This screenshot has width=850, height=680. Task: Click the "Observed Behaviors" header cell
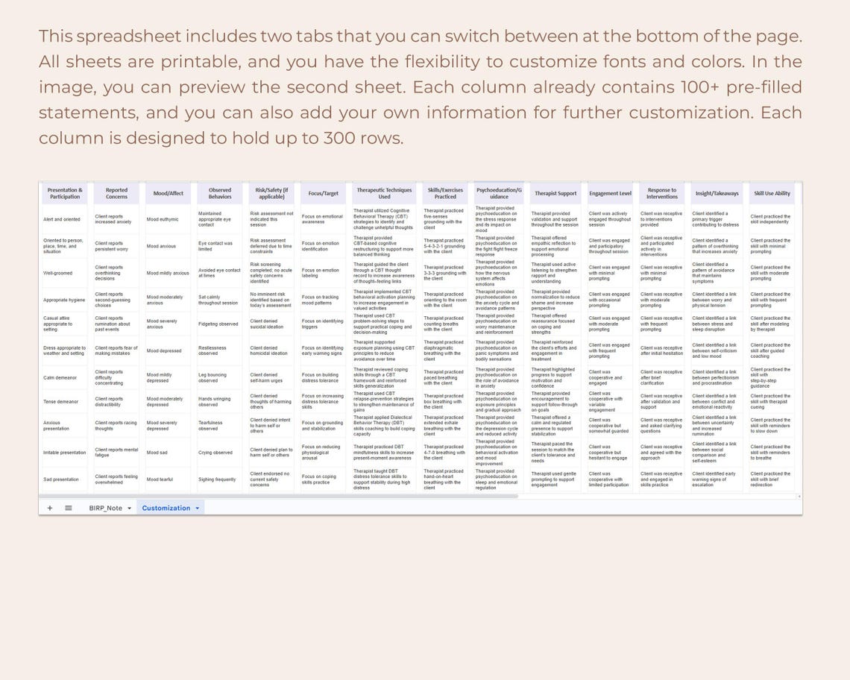pos(219,194)
